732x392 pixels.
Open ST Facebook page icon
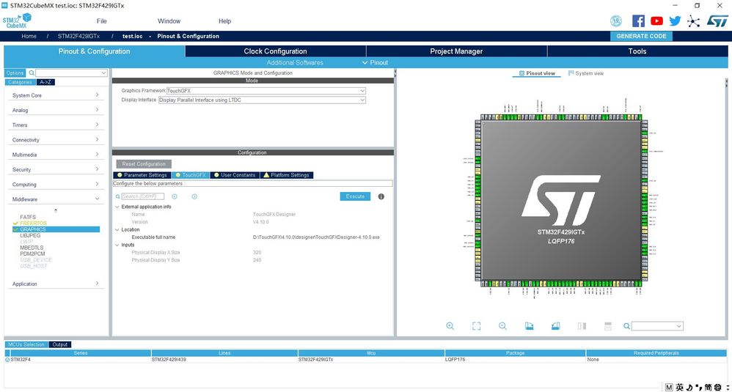pos(638,21)
